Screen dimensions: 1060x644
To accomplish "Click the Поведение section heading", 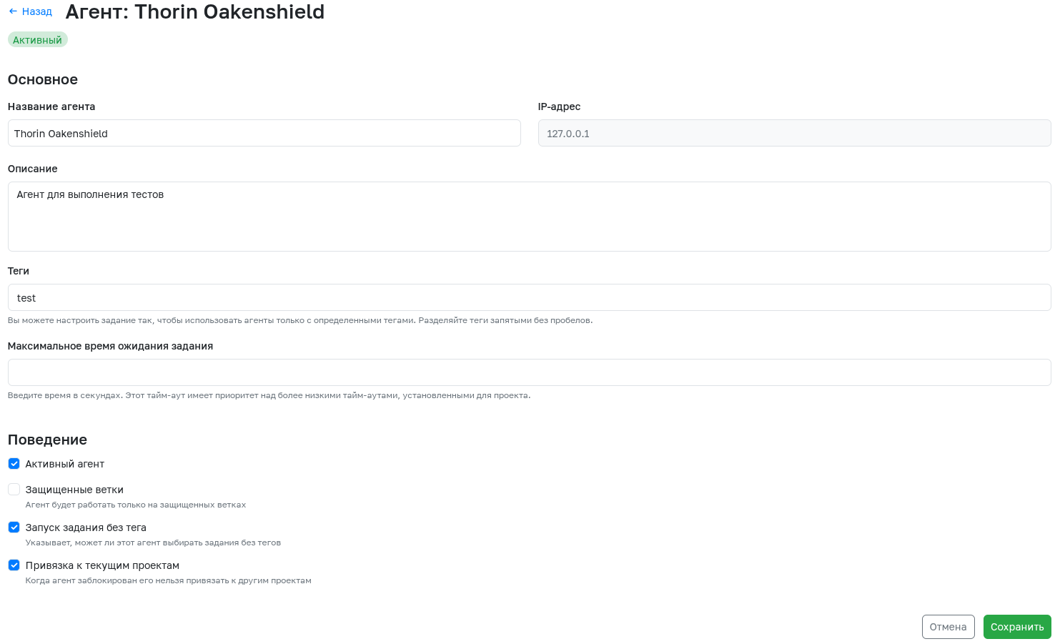I will [x=47, y=440].
